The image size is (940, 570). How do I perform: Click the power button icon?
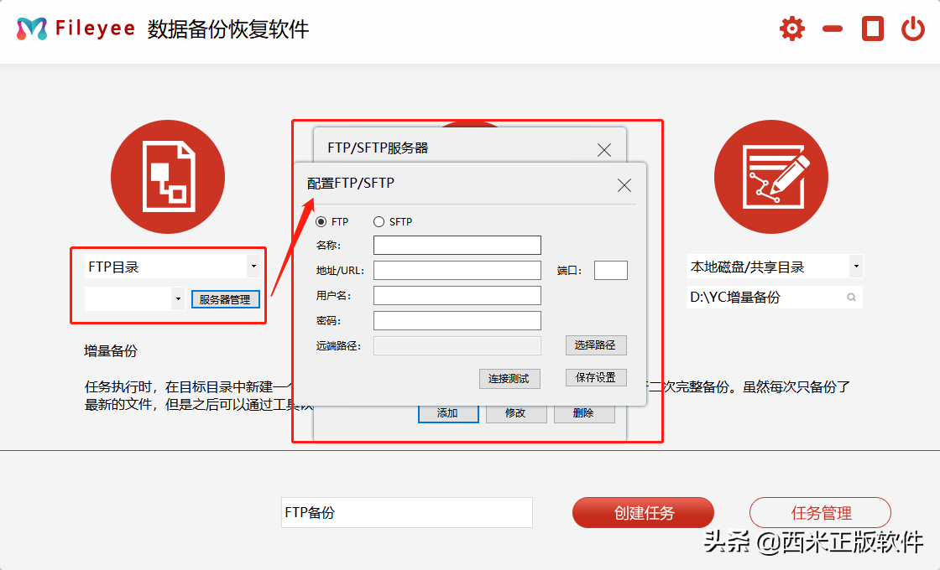(914, 28)
